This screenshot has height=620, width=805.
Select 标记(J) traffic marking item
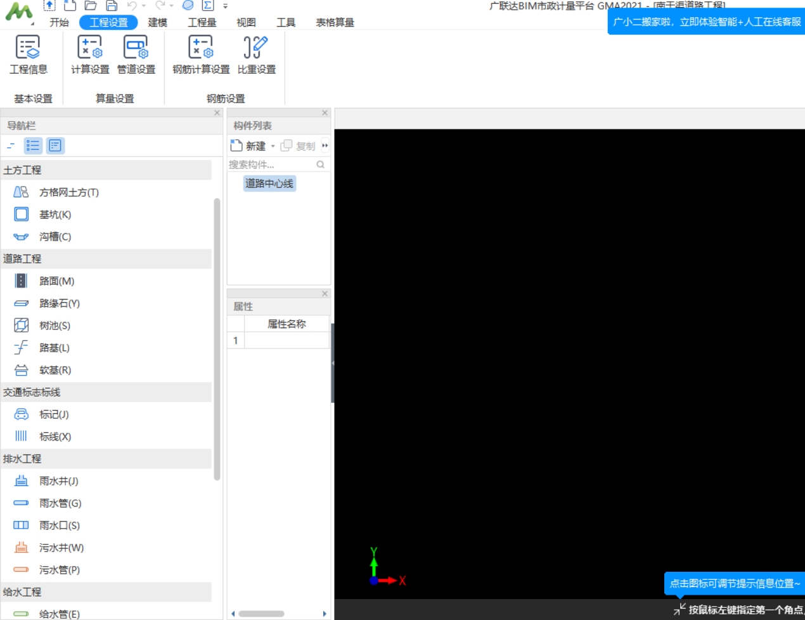41,414
